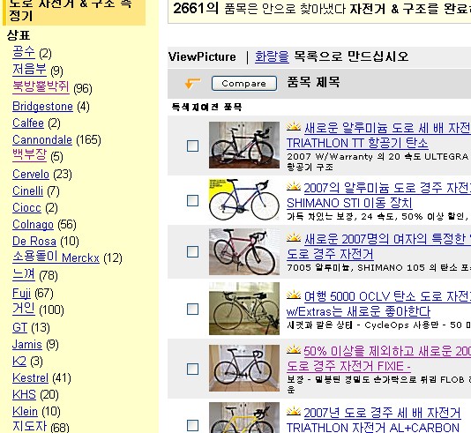
Task: Tick checkbox for SHIMANO STI bike listing
Action: 192,200
